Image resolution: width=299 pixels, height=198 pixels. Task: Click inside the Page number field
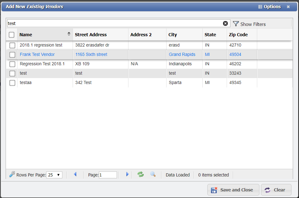108,175
